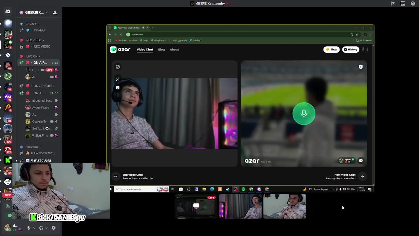Image resolution: width=419 pixels, height=236 pixels.
Task: Open the About tab in Azar
Action: [174, 49]
